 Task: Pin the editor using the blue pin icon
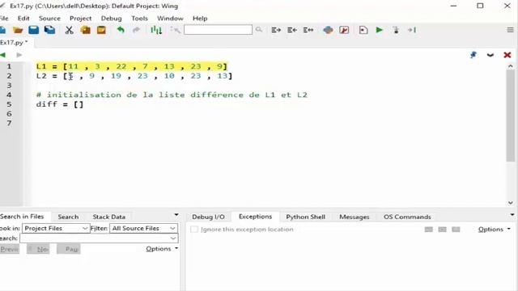point(473,55)
